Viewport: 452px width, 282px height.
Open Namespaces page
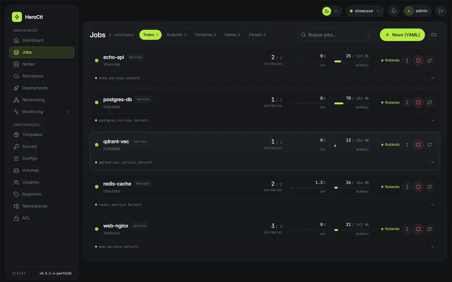click(x=41, y=206)
